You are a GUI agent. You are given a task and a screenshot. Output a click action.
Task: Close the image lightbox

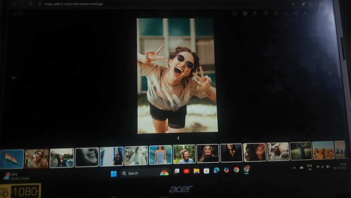pyautogui.click(x=315, y=13)
